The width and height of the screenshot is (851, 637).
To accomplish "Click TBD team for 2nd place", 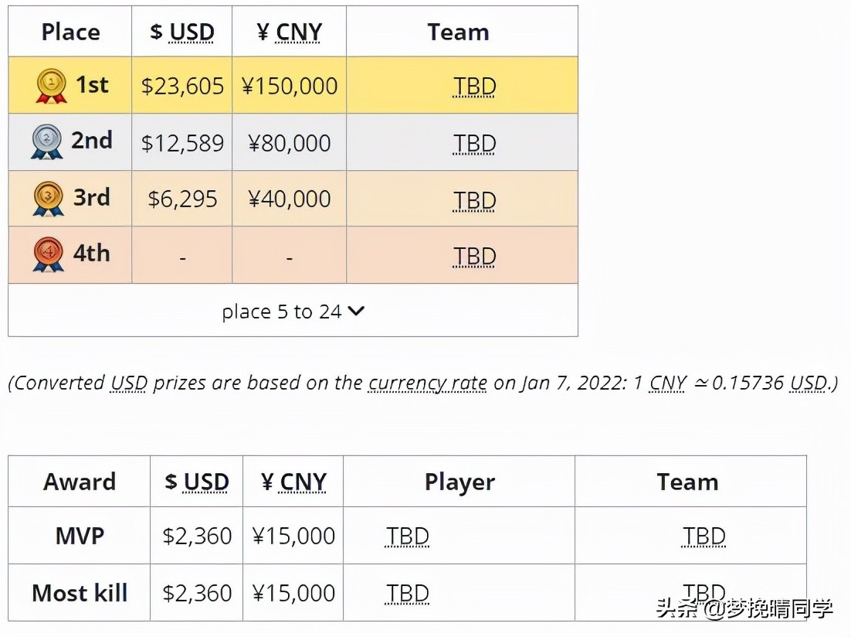I will tap(474, 144).
